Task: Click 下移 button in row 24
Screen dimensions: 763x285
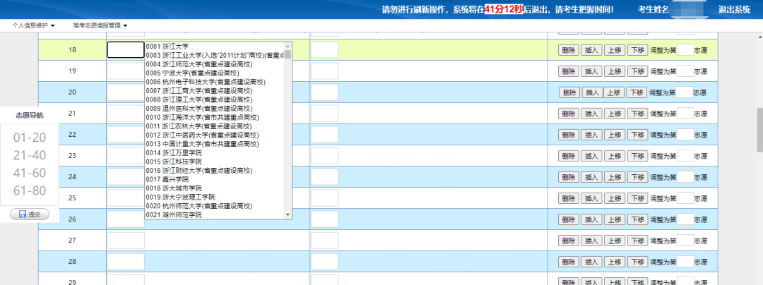Action: (637, 177)
